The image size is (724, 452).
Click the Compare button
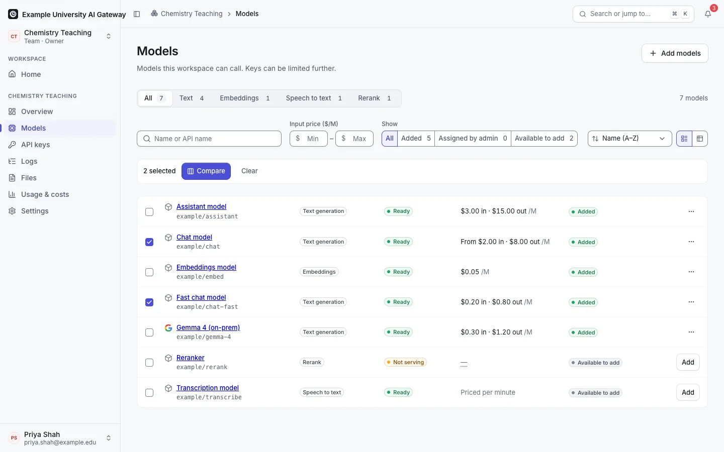pyautogui.click(x=206, y=171)
